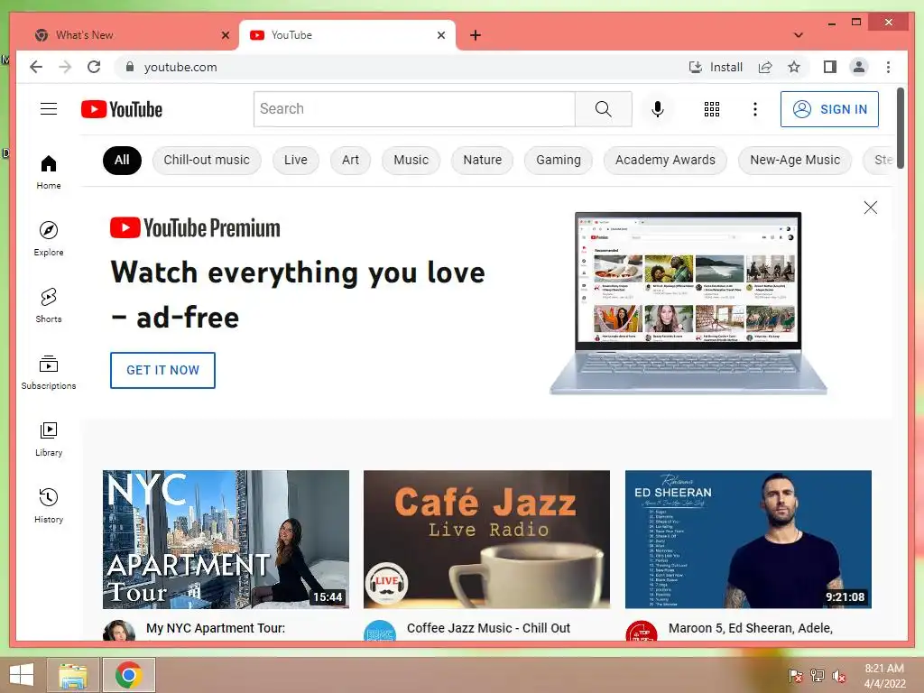The width and height of the screenshot is (924, 693).
Task: Select the All filter chip
Action: [122, 161]
